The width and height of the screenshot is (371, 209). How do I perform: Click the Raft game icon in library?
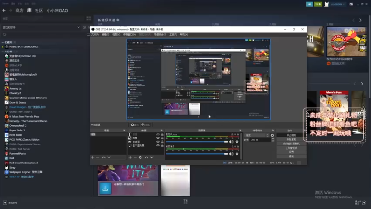click(x=6, y=158)
